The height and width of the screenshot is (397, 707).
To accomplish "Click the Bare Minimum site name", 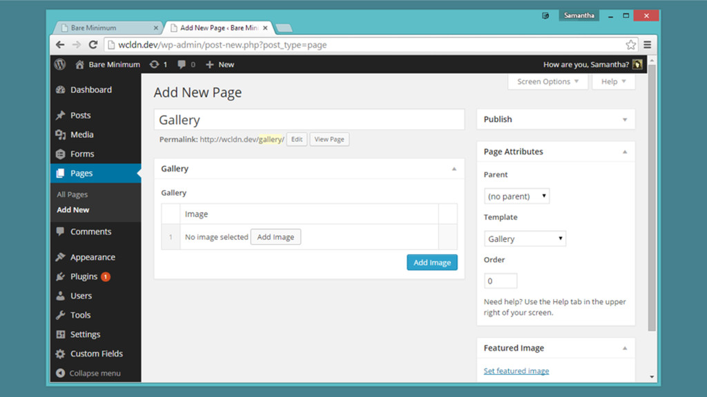I will (114, 64).
